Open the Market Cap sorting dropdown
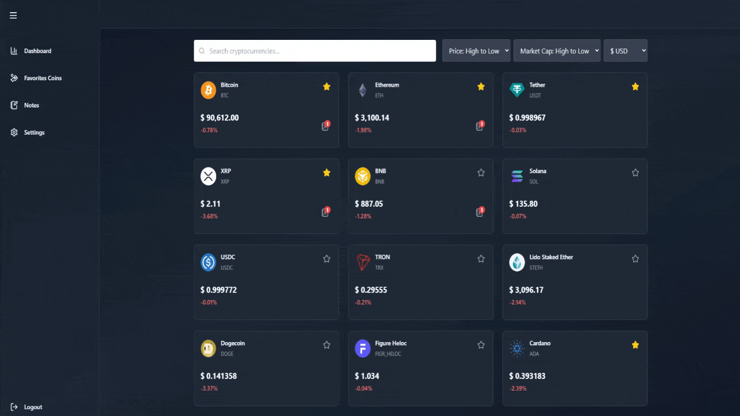This screenshot has width=740, height=416. pyautogui.click(x=557, y=50)
